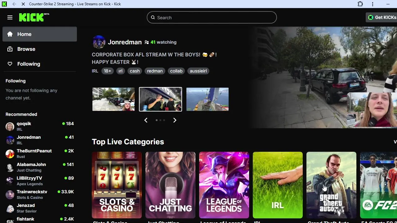
Task: Open fishtank recommended channel
Action: point(40,219)
